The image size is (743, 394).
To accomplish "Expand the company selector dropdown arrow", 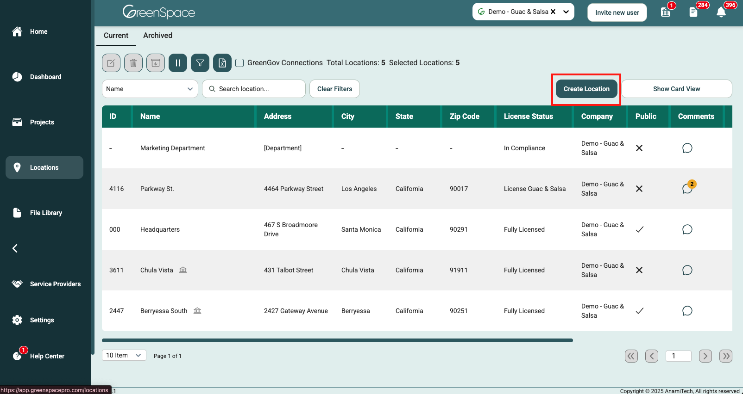I will [x=566, y=12].
